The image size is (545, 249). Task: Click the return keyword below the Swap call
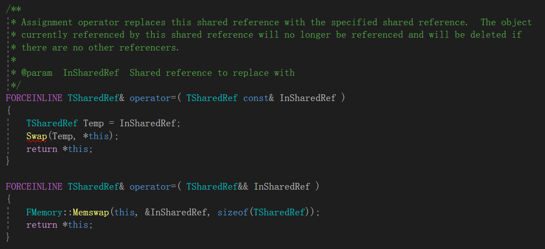pos(42,149)
